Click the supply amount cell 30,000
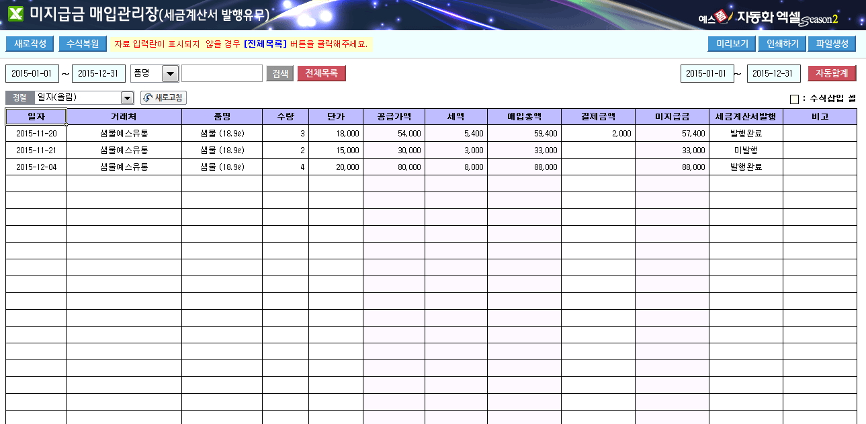Image resolution: width=866 pixels, height=424 pixels. [394, 150]
